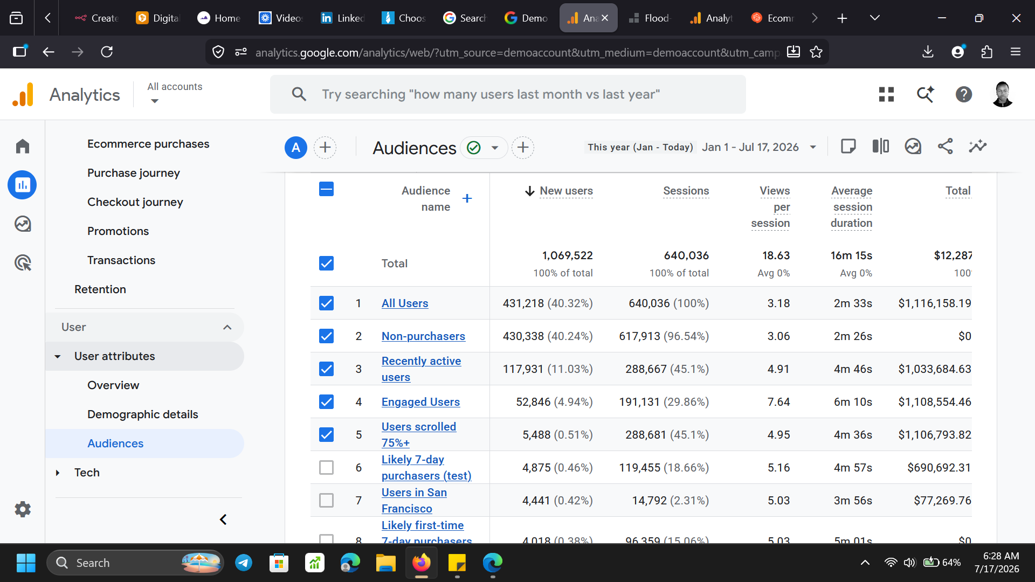Check Users in San Francisco checkbox

click(x=326, y=500)
